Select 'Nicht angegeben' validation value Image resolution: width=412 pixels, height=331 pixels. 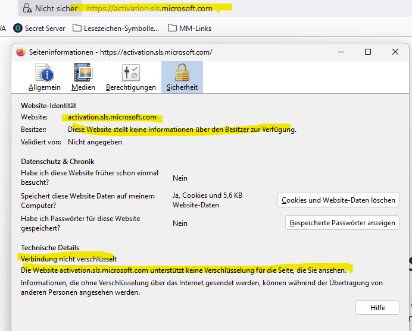(95, 142)
